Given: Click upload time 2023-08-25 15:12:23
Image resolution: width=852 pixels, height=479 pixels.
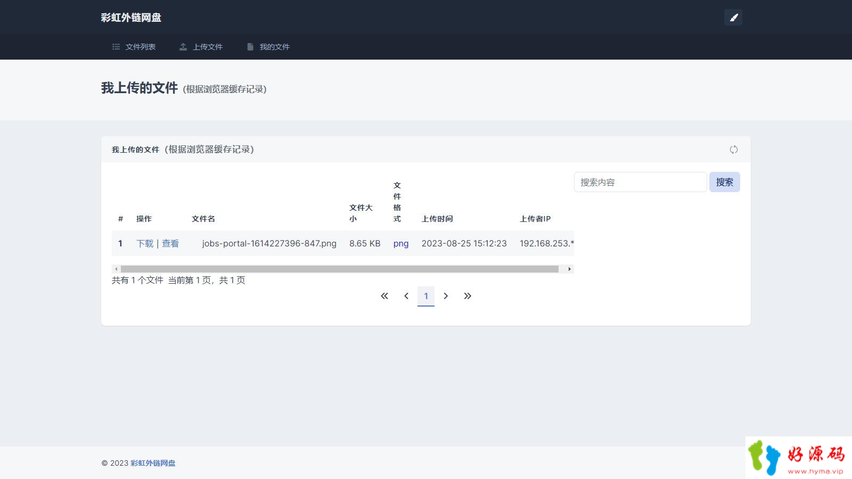Looking at the screenshot, I should tap(464, 243).
